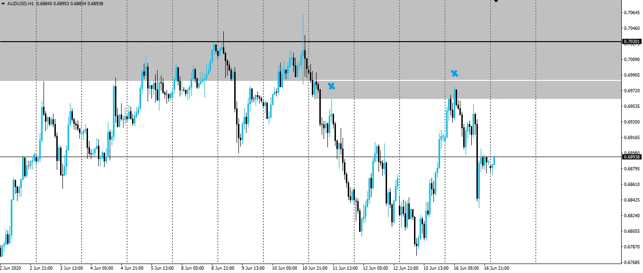The height and width of the screenshot is (273, 643).
Task: Click the 4 Jun 21:00 time label
Action: (131, 268)
